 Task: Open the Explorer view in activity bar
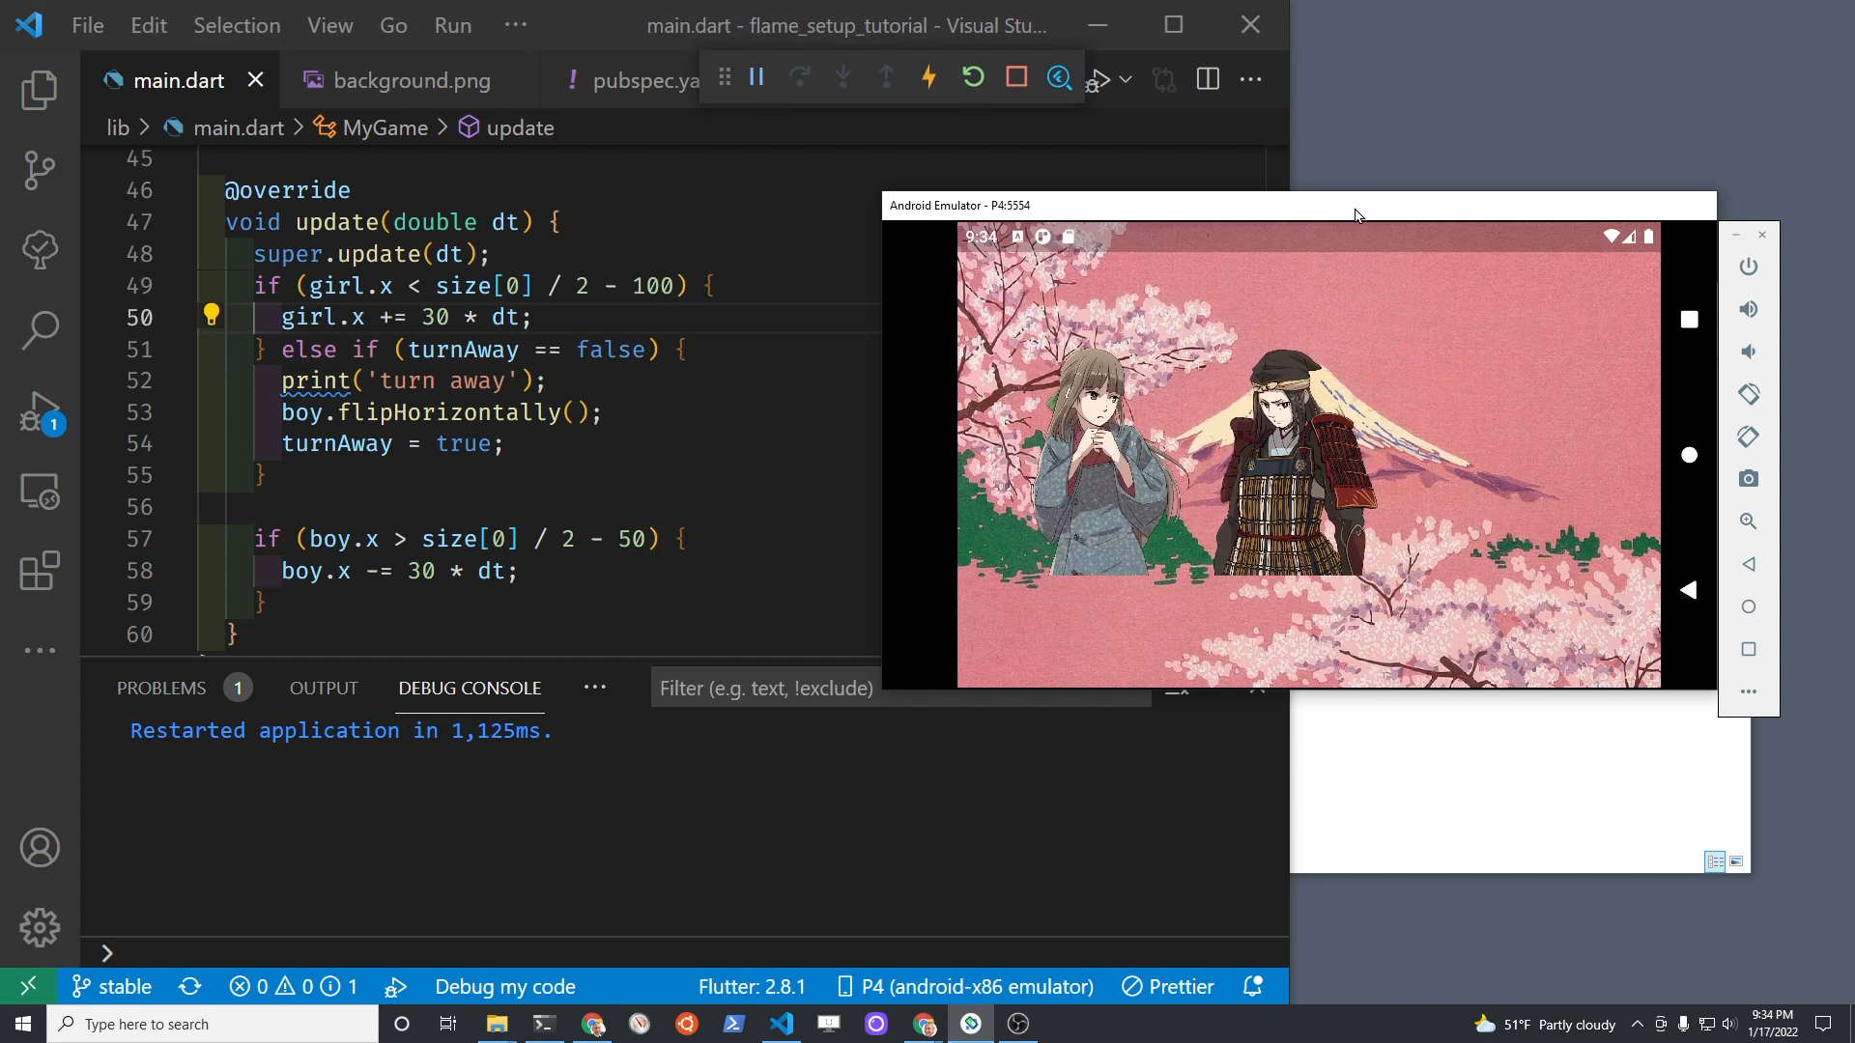[40, 90]
